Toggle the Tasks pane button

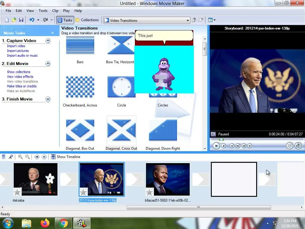pyautogui.click(x=65, y=20)
